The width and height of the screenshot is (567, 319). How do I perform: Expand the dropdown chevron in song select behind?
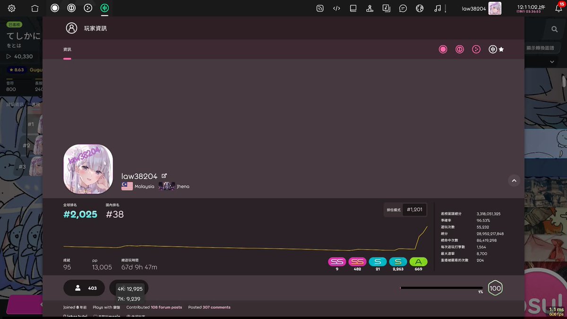pyautogui.click(x=552, y=62)
